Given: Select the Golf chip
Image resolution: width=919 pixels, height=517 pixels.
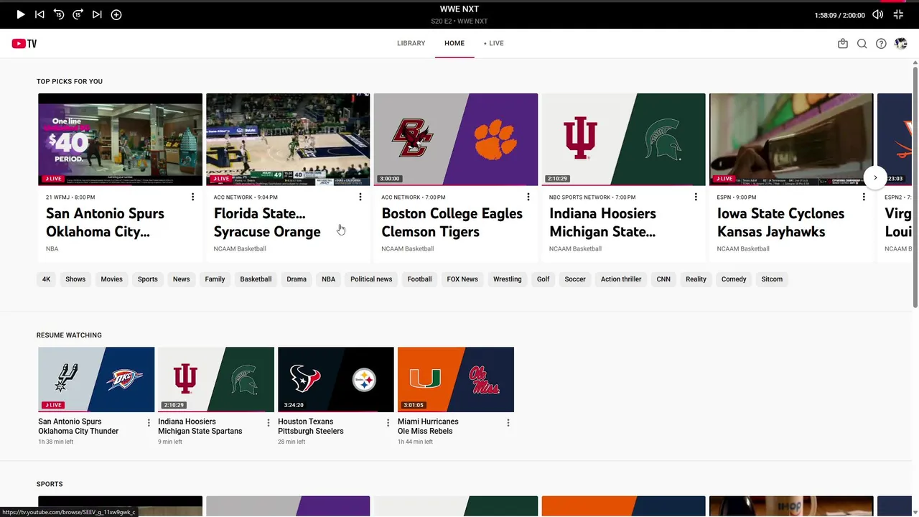Looking at the screenshot, I should point(544,279).
